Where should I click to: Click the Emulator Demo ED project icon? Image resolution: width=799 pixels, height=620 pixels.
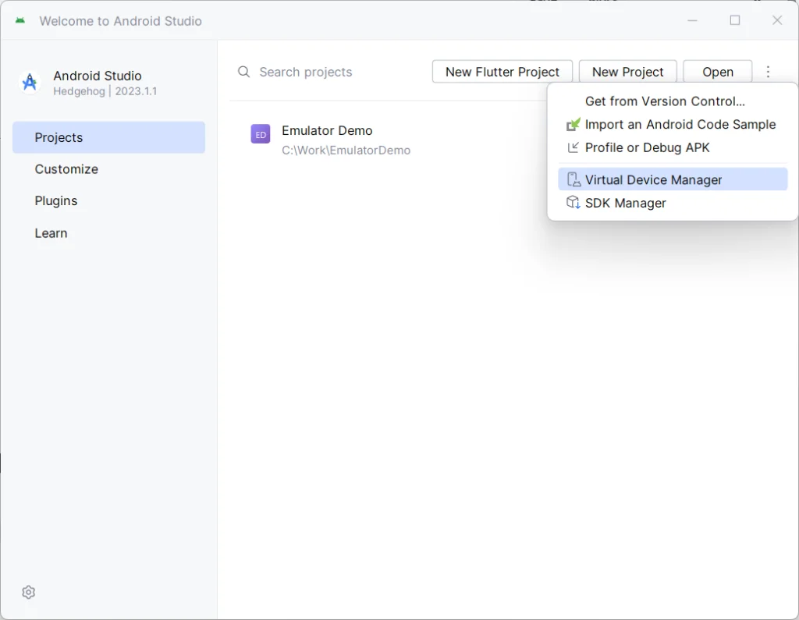tap(261, 134)
